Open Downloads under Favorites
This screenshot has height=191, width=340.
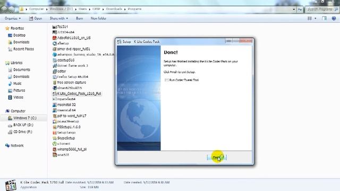coord(21,42)
